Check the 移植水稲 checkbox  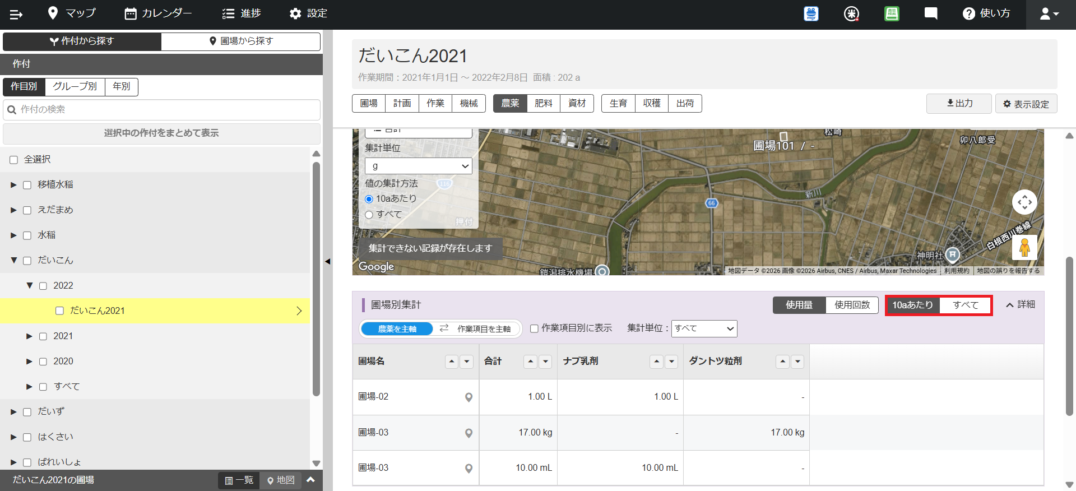coord(27,185)
